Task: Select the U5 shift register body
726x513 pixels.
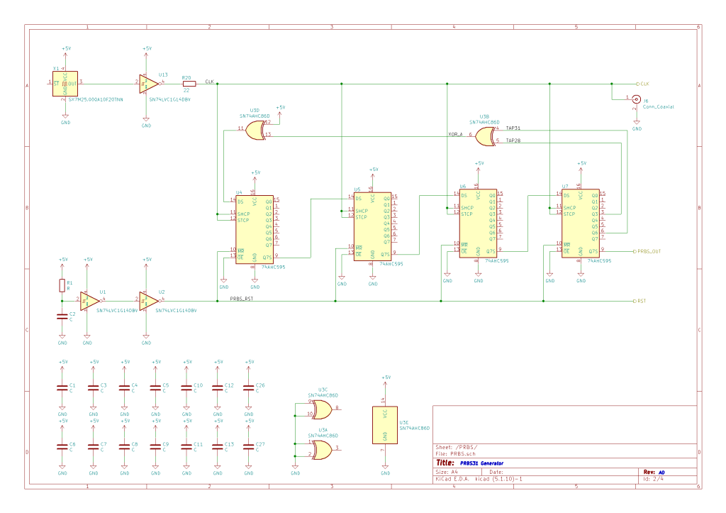Action: [x=373, y=226]
